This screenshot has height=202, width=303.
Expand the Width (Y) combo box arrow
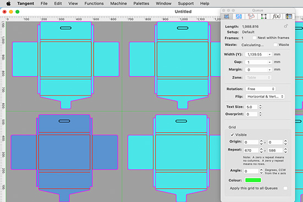click(269, 54)
